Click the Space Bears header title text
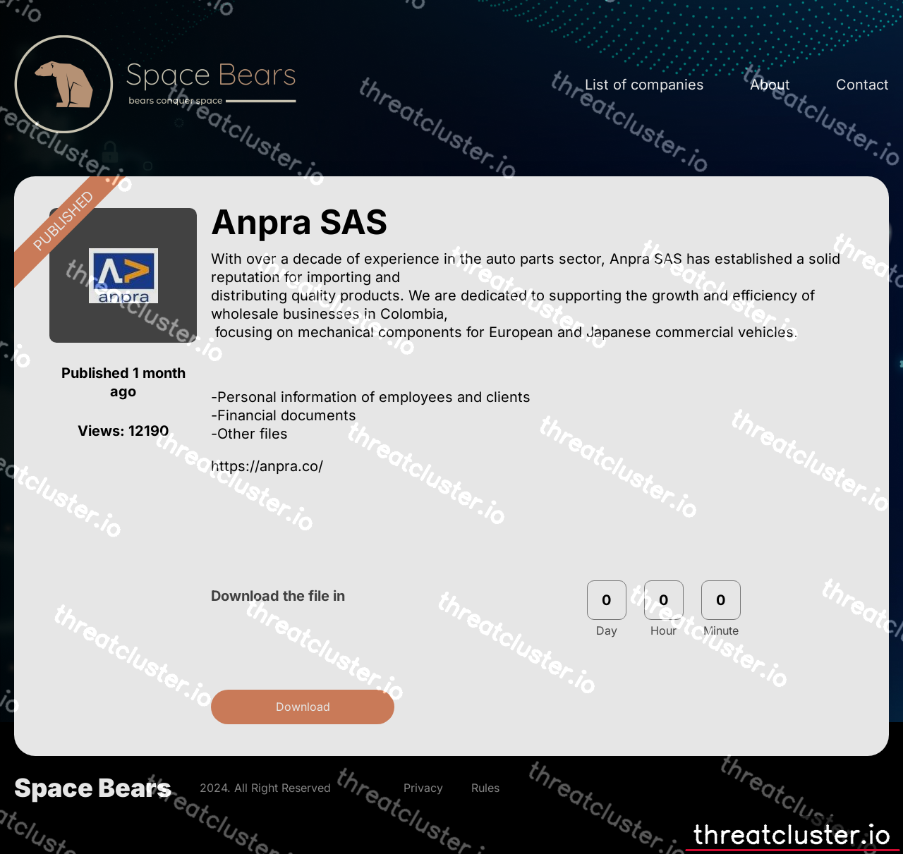Screen dimensions: 903x854 [211, 75]
